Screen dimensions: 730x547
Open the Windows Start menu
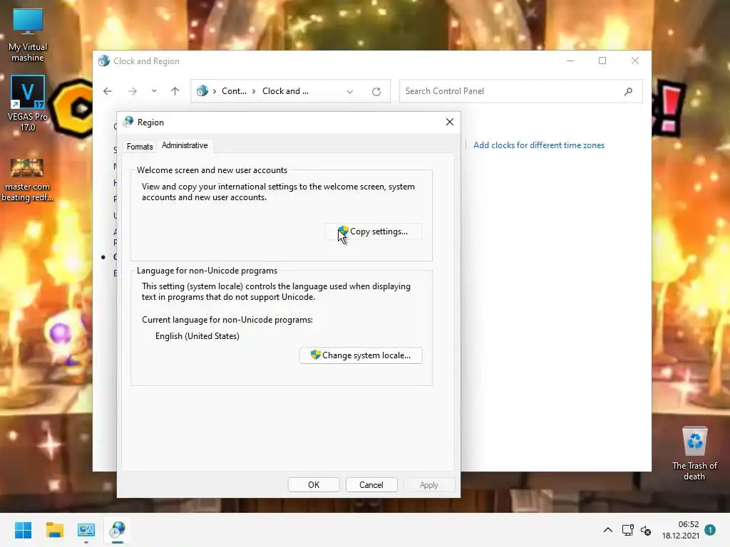point(23,530)
